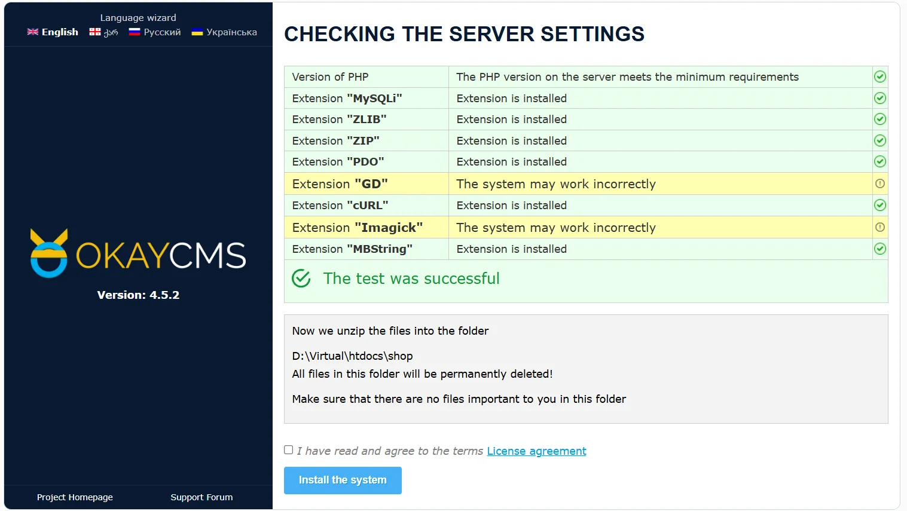Screen dimensions: 907x511
Task: Select the British flag icon for English
Action: (33, 32)
